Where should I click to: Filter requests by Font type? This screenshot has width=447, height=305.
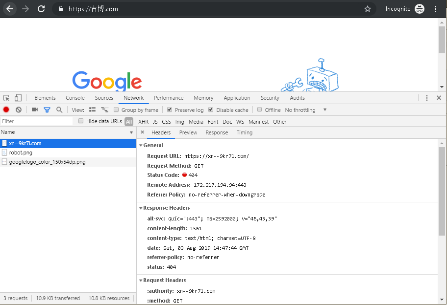coord(213,122)
